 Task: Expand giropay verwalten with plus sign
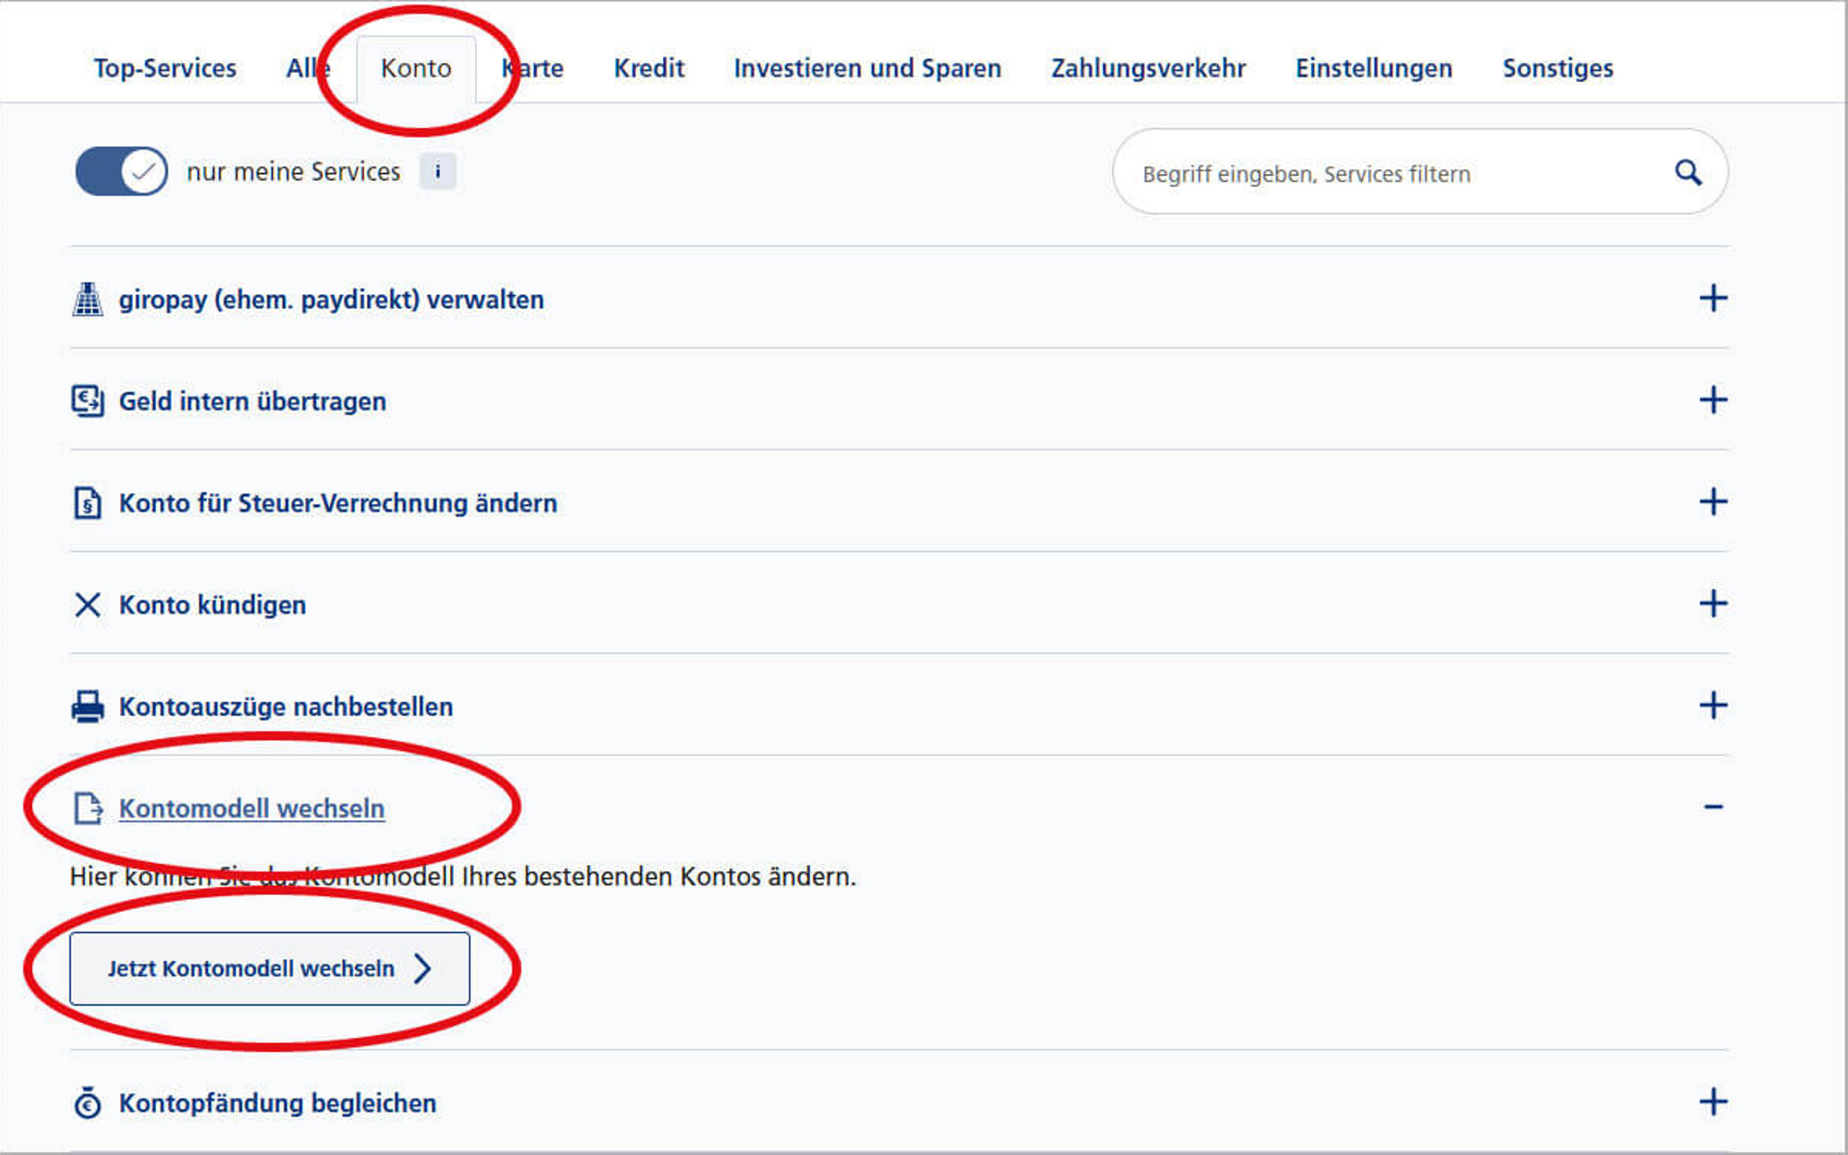(x=1713, y=298)
